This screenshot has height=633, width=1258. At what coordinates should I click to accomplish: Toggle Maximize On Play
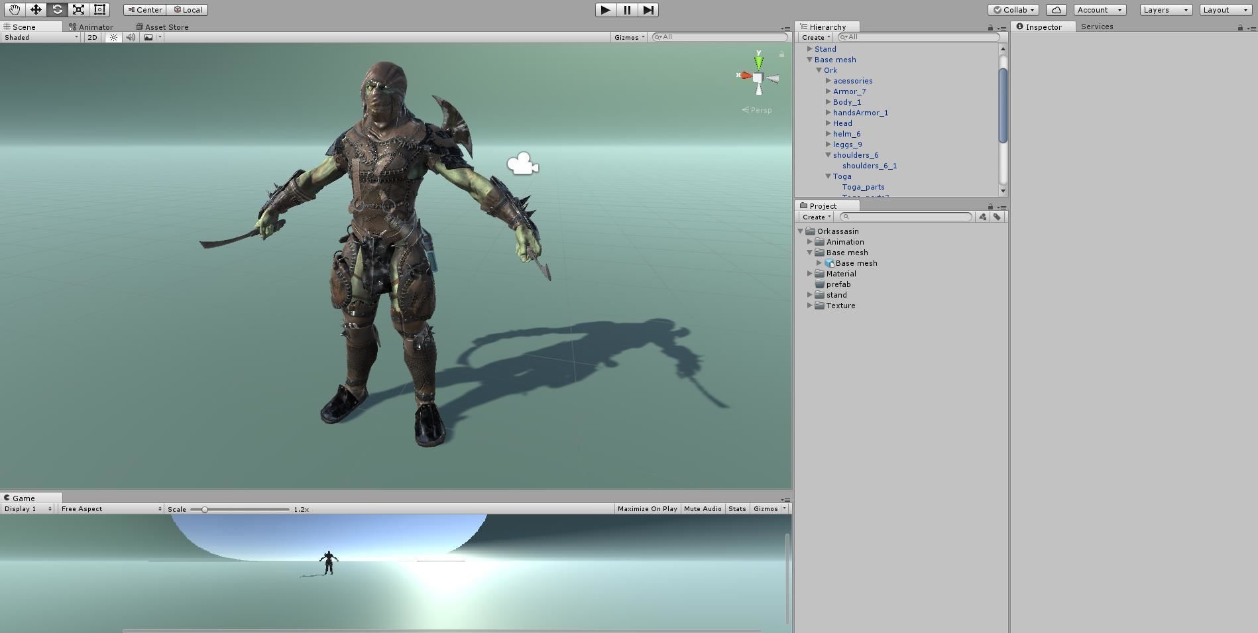(x=647, y=509)
